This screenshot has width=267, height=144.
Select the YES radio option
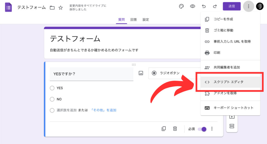(52, 88)
